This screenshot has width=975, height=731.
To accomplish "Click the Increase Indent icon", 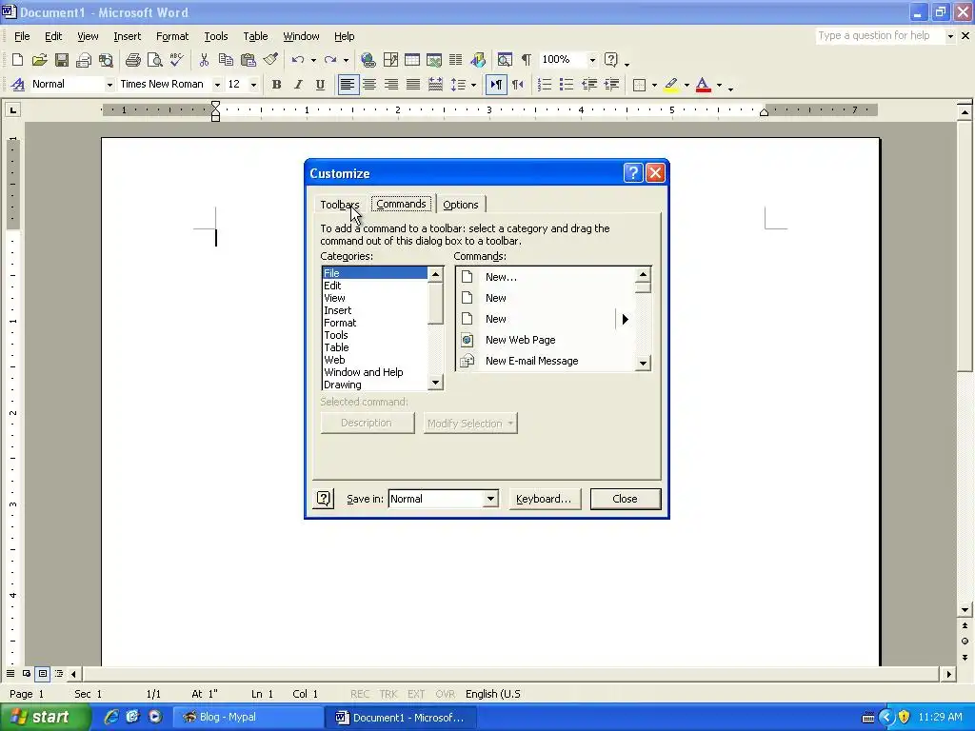I will click(612, 85).
